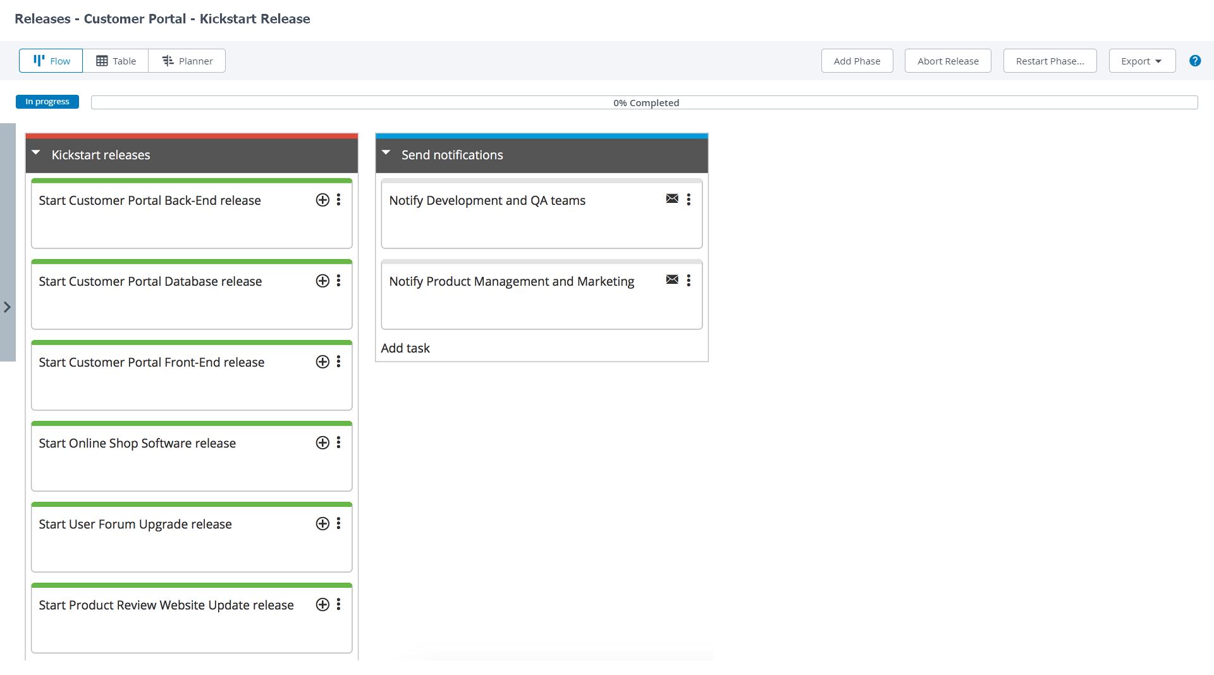Click the create-release icon on Back-End release task
The height and width of the screenshot is (675, 1214).
coord(322,200)
